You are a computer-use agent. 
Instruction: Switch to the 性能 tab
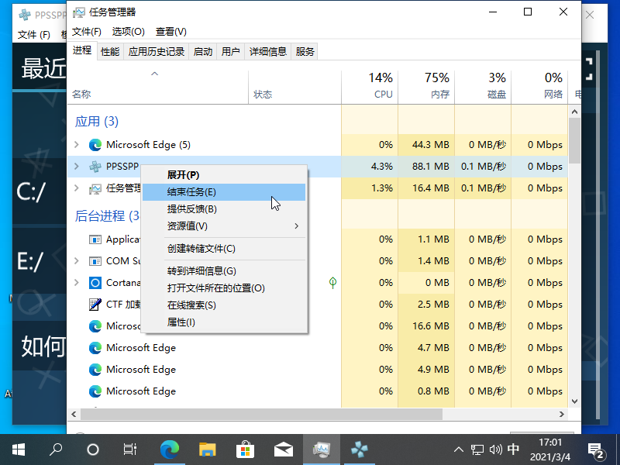click(x=110, y=52)
